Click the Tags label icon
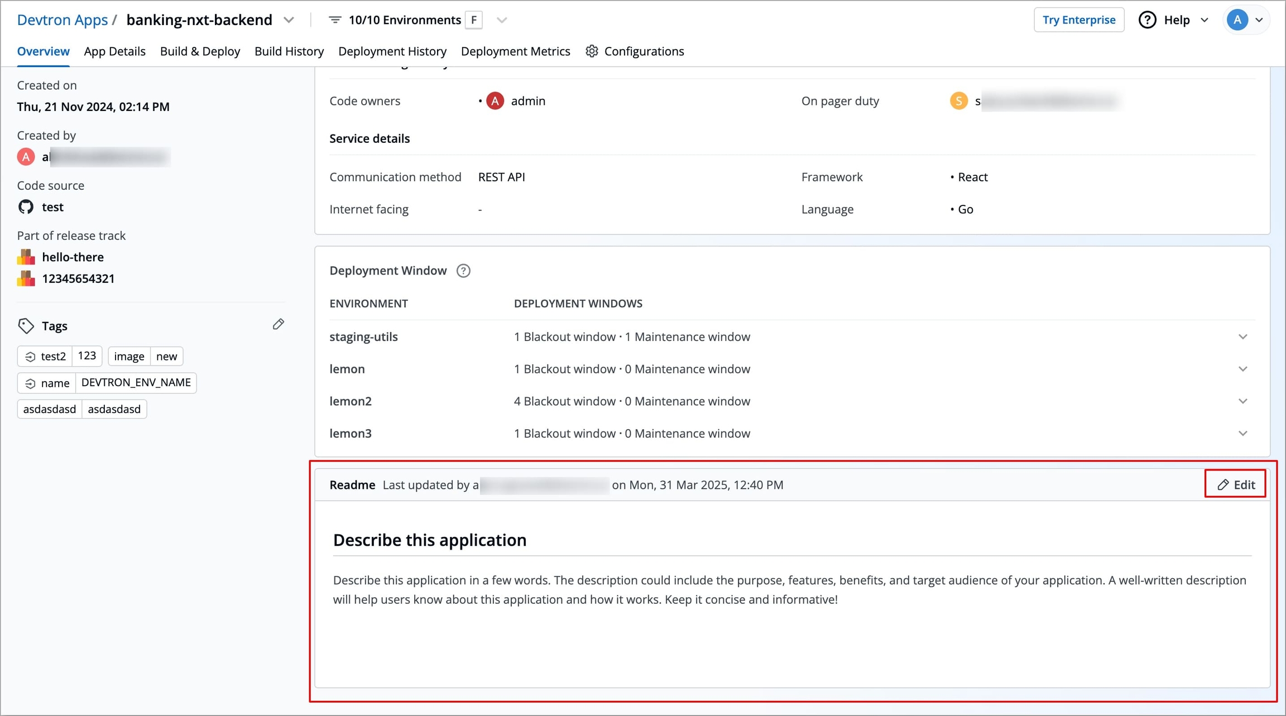Image resolution: width=1286 pixels, height=716 pixels. coord(26,326)
